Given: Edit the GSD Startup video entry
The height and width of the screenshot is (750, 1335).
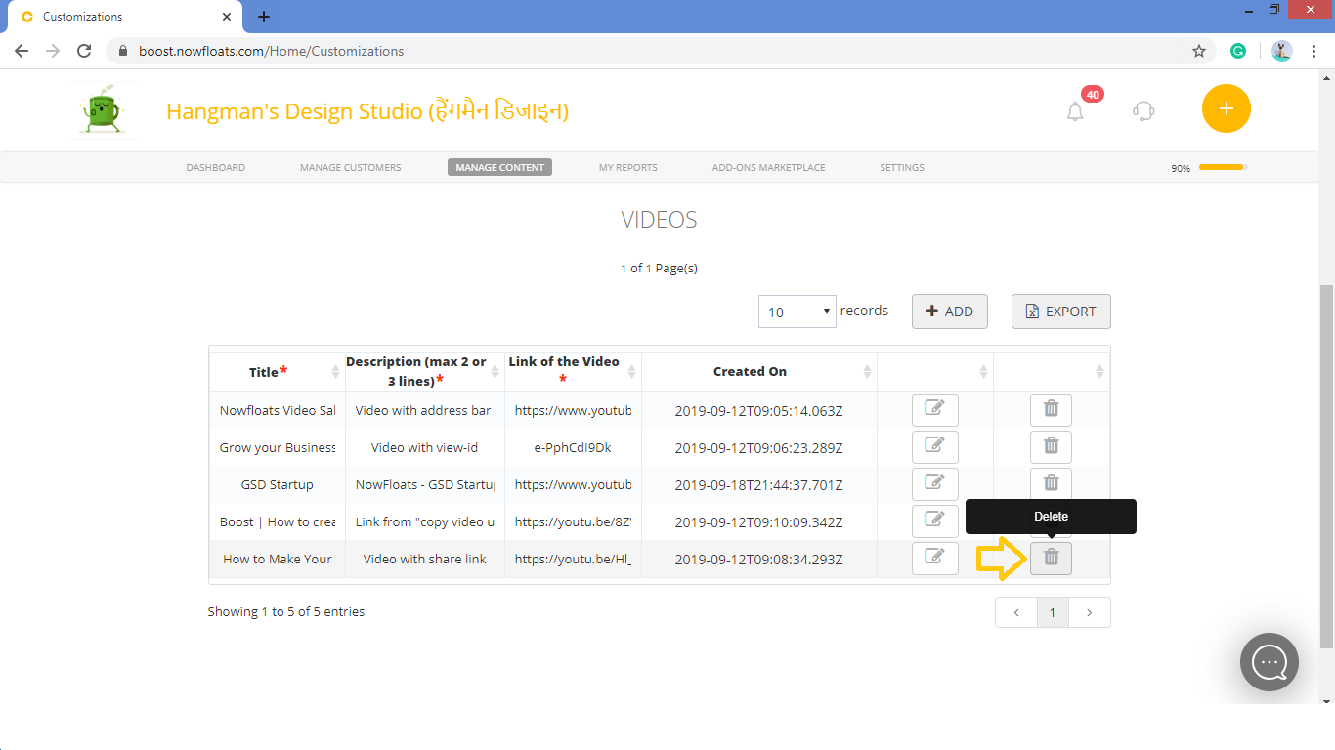Looking at the screenshot, I should click(x=935, y=483).
